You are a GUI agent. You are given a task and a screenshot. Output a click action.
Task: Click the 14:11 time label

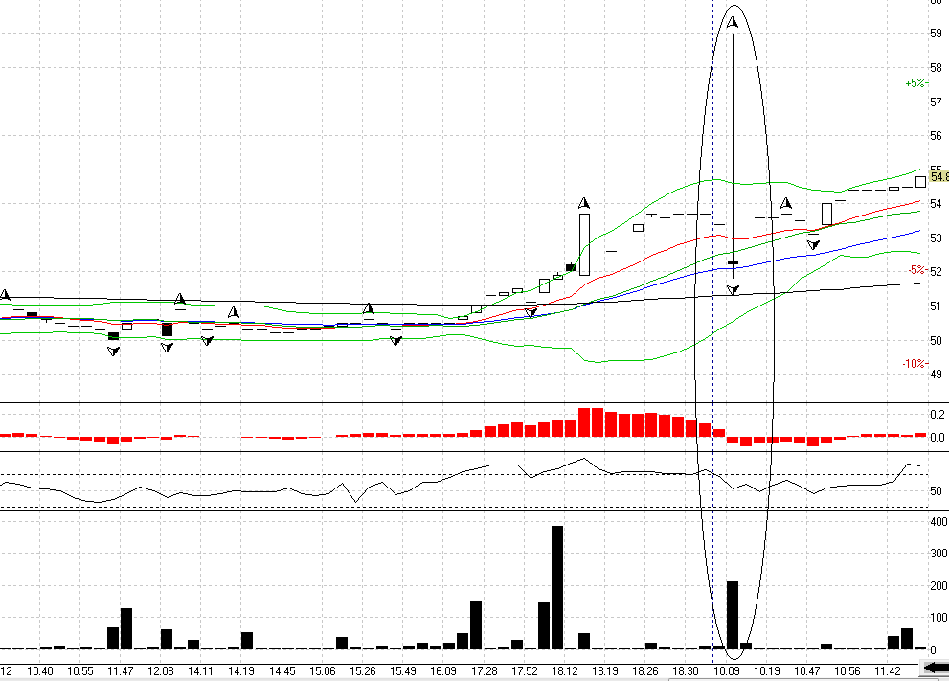click(x=200, y=670)
